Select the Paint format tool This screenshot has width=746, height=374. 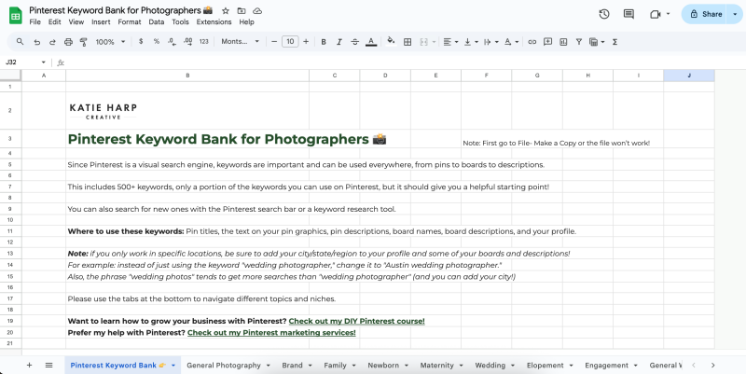coord(83,42)
